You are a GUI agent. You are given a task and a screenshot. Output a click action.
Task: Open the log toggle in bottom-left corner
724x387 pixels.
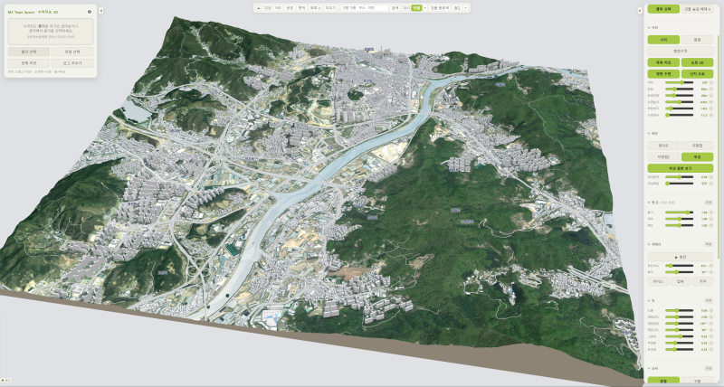[6, 381]
